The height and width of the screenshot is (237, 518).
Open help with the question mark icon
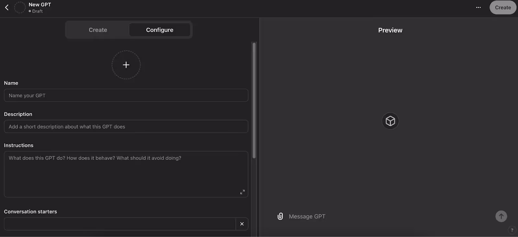click(512, 230)
